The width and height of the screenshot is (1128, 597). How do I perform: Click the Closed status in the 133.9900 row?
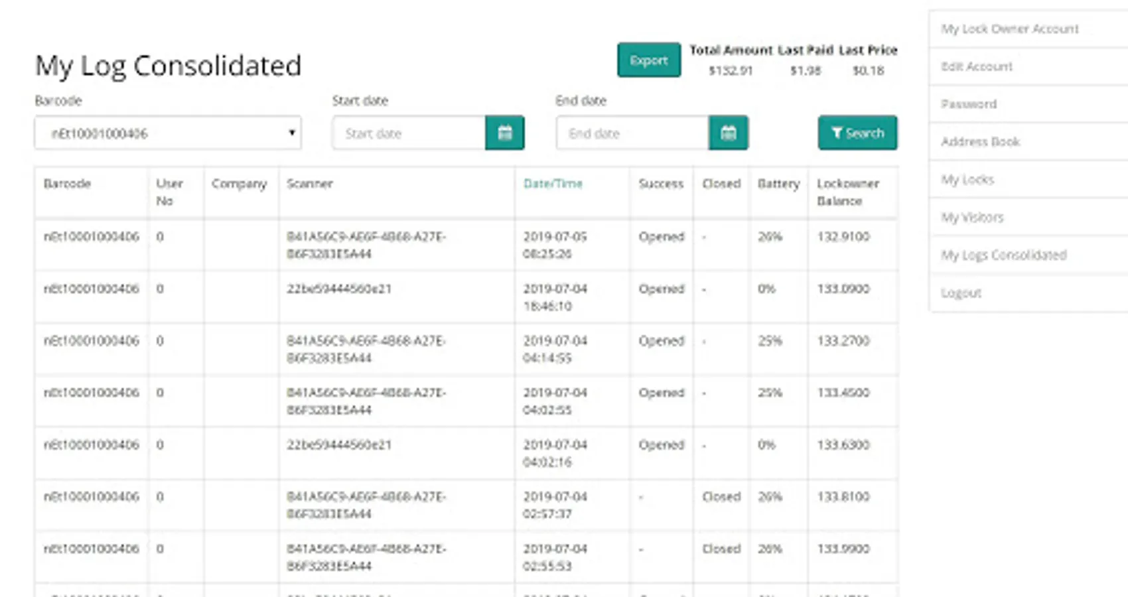click(x=721, y=549)
